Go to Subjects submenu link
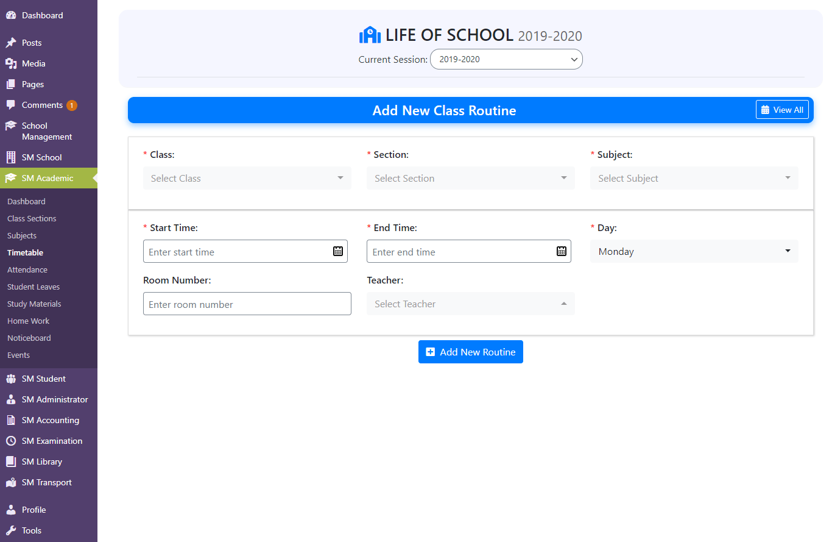Image resolution: width=832 pixels, height=542 pixels. point(22,235)
